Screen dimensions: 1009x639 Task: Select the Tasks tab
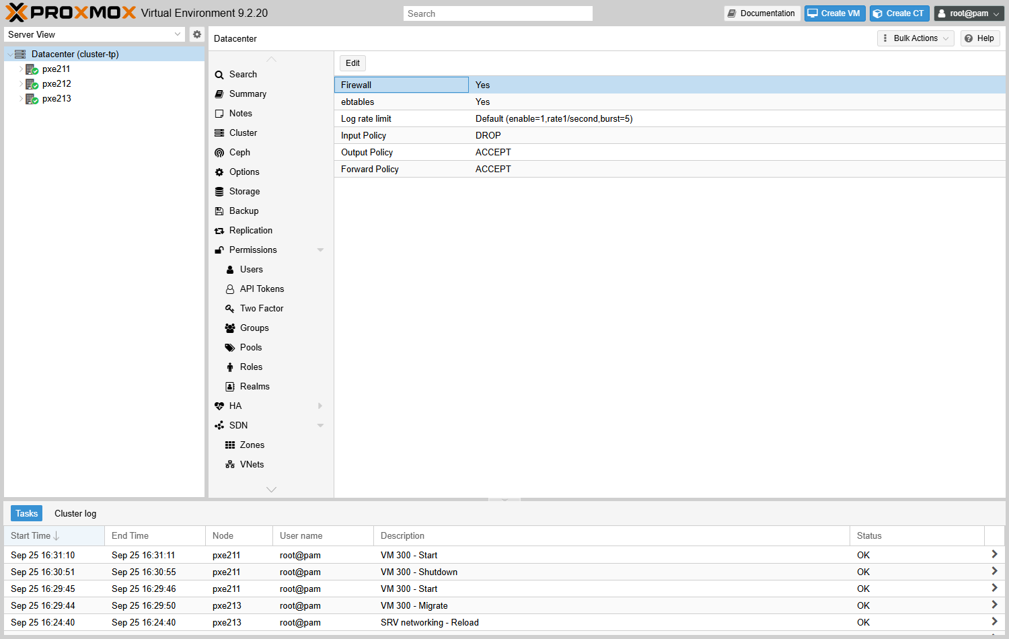tap(27, 514)
